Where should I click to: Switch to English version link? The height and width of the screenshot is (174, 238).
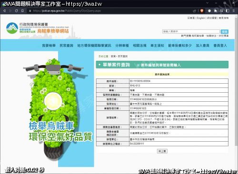click(201, 18)
